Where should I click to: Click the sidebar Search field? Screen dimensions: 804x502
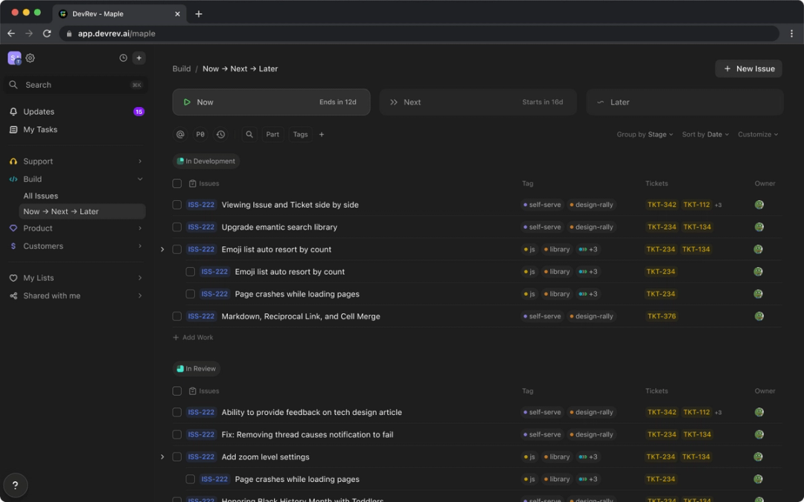[x=74, y=85]
